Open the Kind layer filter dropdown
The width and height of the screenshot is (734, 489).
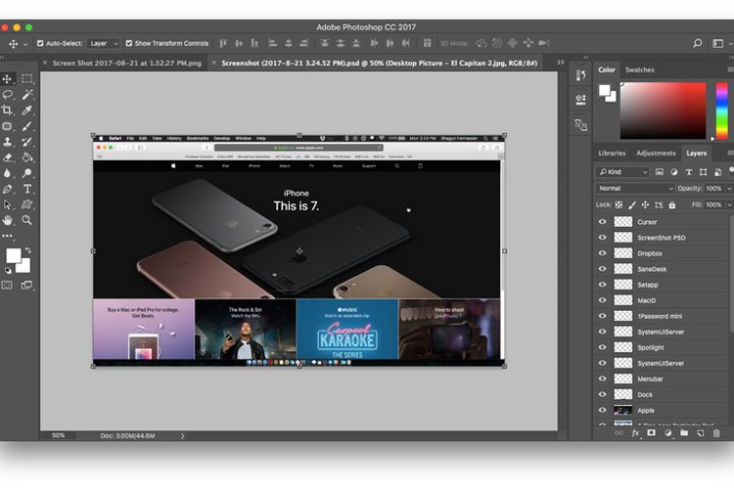pos(622,172)
